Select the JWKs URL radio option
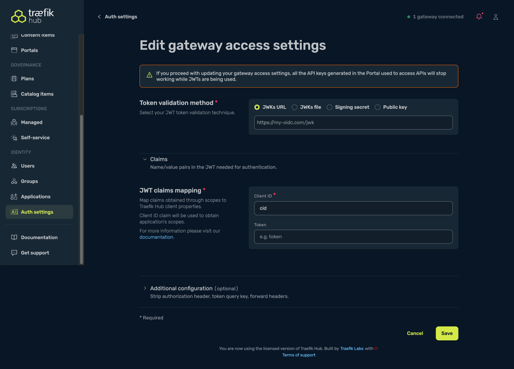This screenshot has height=369, width=514. point(257,107)
